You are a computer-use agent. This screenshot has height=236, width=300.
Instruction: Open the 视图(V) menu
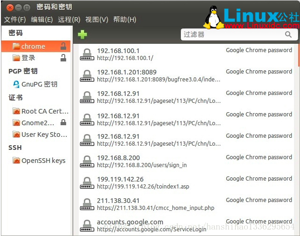pos(97,20)
